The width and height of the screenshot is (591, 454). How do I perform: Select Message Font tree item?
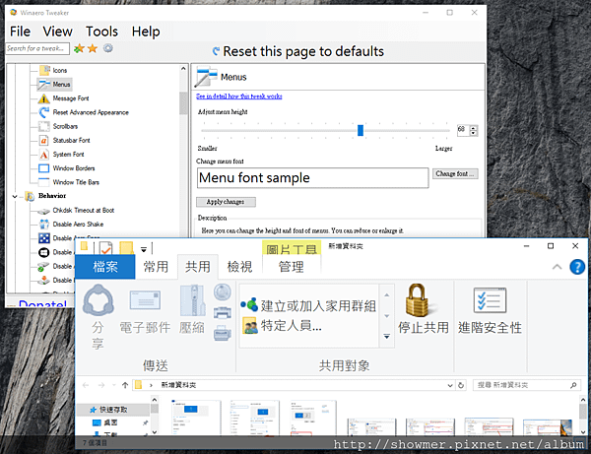point(71,98)
